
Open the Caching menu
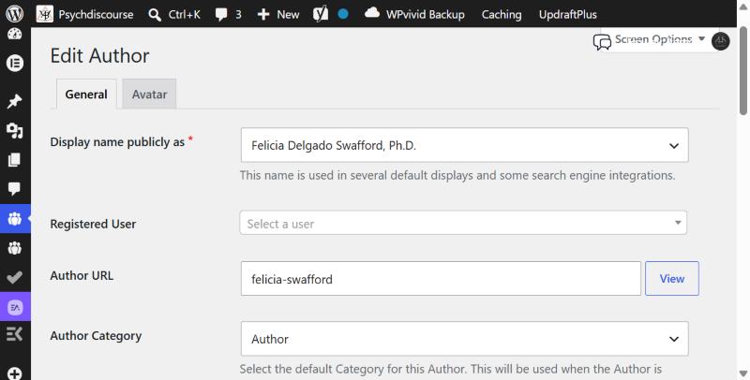coord(502,14)
